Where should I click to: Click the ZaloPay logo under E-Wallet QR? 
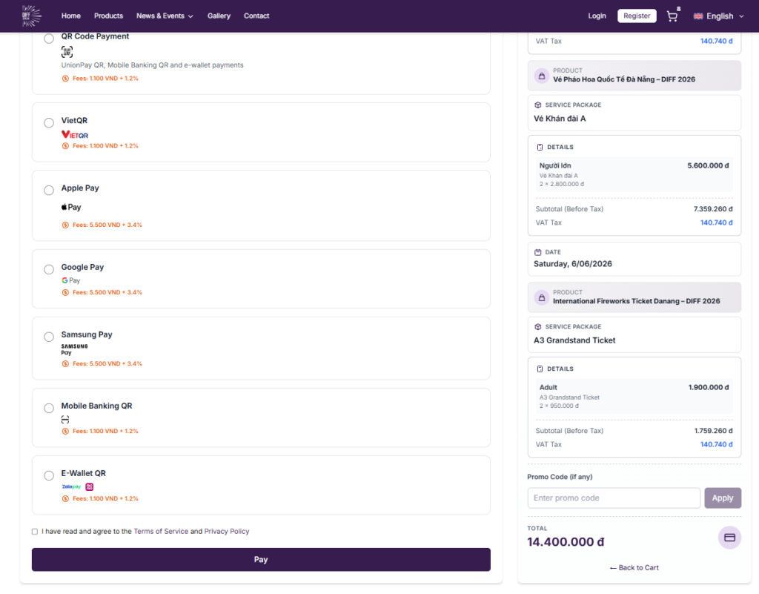click(71, 486)
